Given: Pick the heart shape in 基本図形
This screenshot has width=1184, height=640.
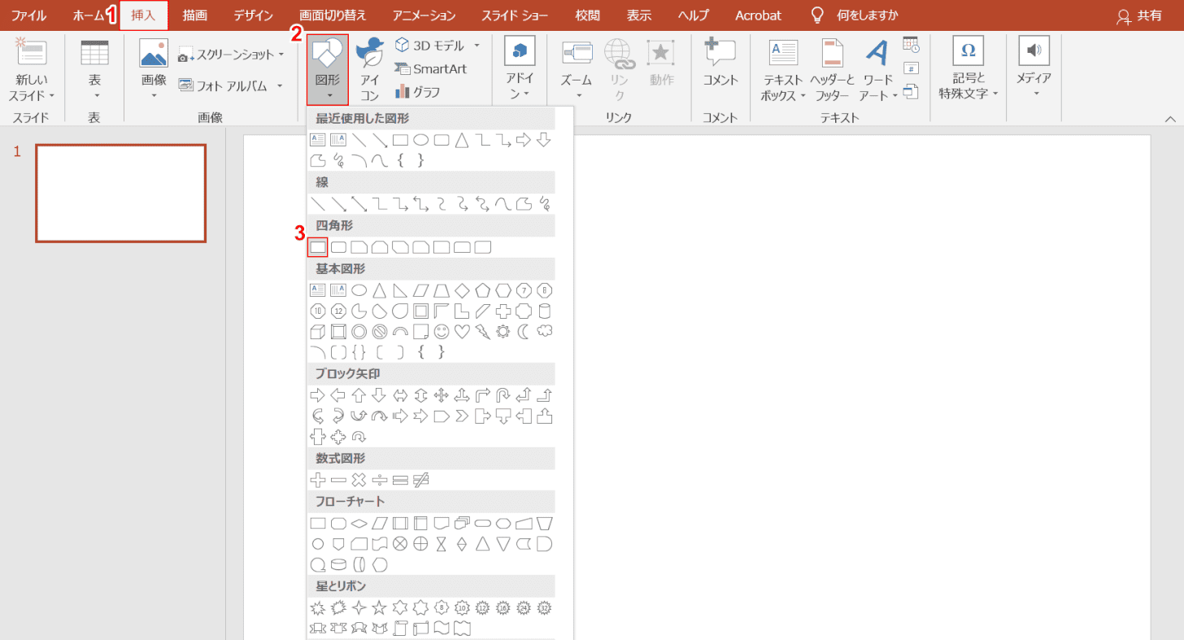Looking at the screenshot, I should [462, 331].
